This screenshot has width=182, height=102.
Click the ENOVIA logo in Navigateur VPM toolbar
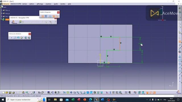tap(14, 22)
